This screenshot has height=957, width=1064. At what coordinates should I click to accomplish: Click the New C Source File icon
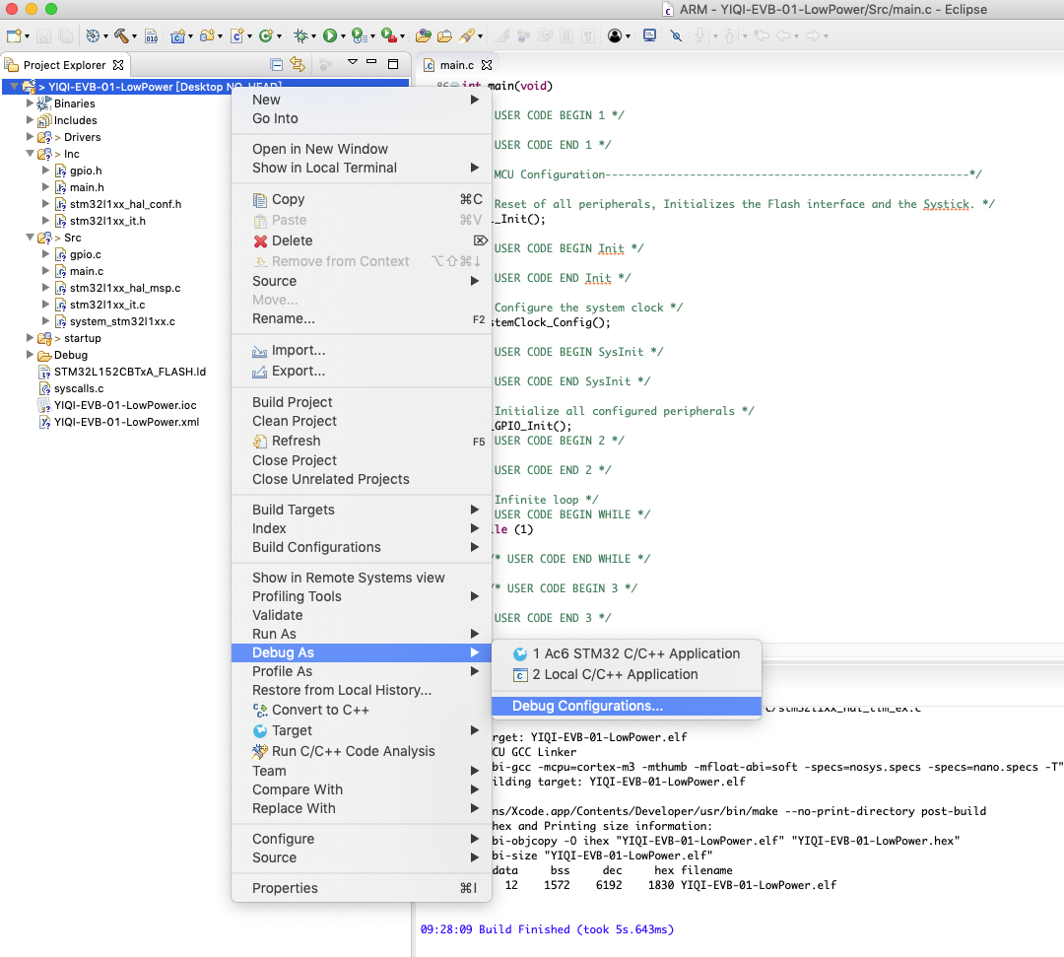237,35
